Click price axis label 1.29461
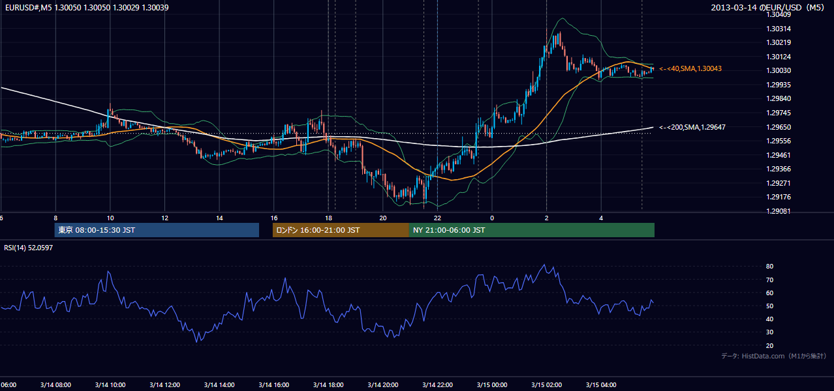The height and width of the screenshot is (391, 834). [779, 155]
